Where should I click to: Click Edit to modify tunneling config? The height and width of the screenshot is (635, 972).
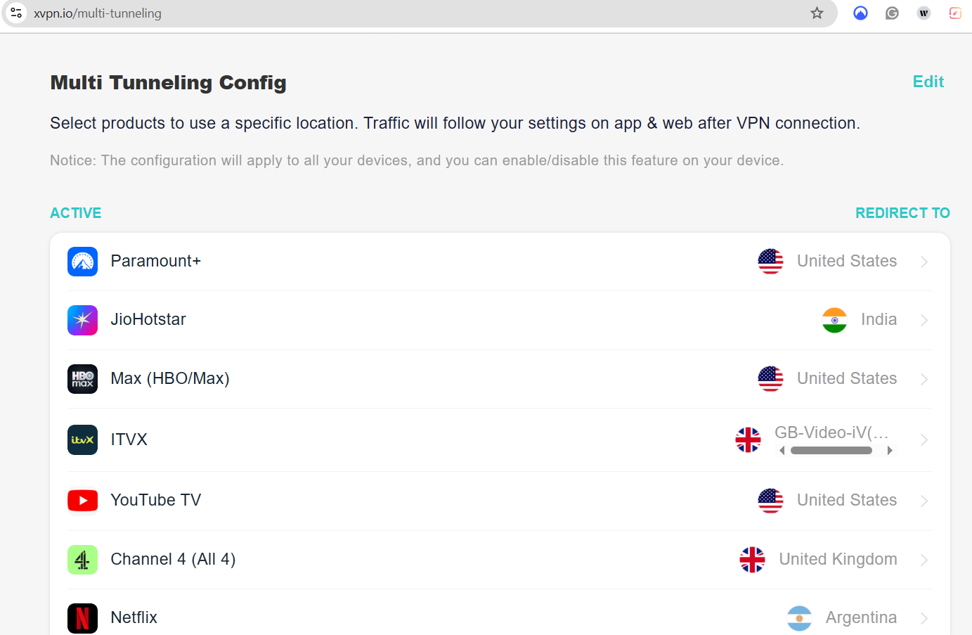click(928, 82)
